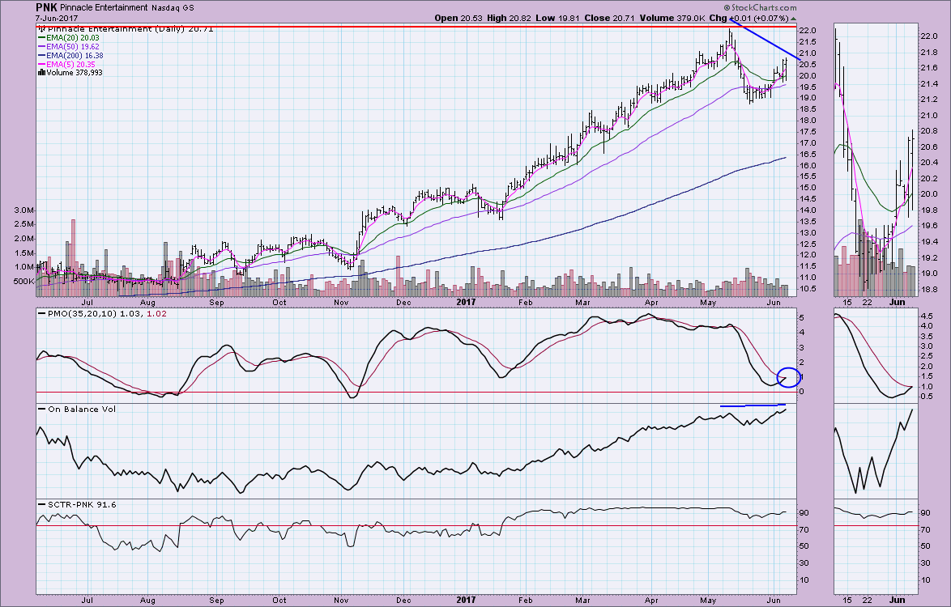Click the zoomed On Balance Volume thumbnail panel

coord(876,452)
